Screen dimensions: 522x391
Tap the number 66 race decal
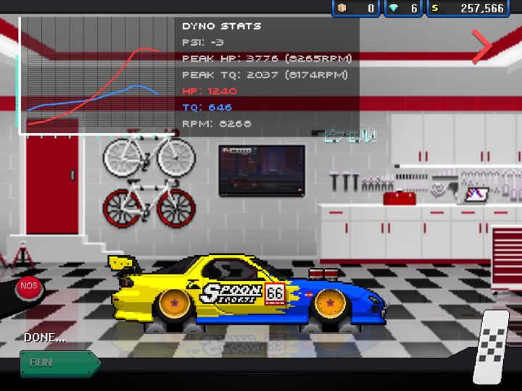pyautogui.click(x=275, y=293)
